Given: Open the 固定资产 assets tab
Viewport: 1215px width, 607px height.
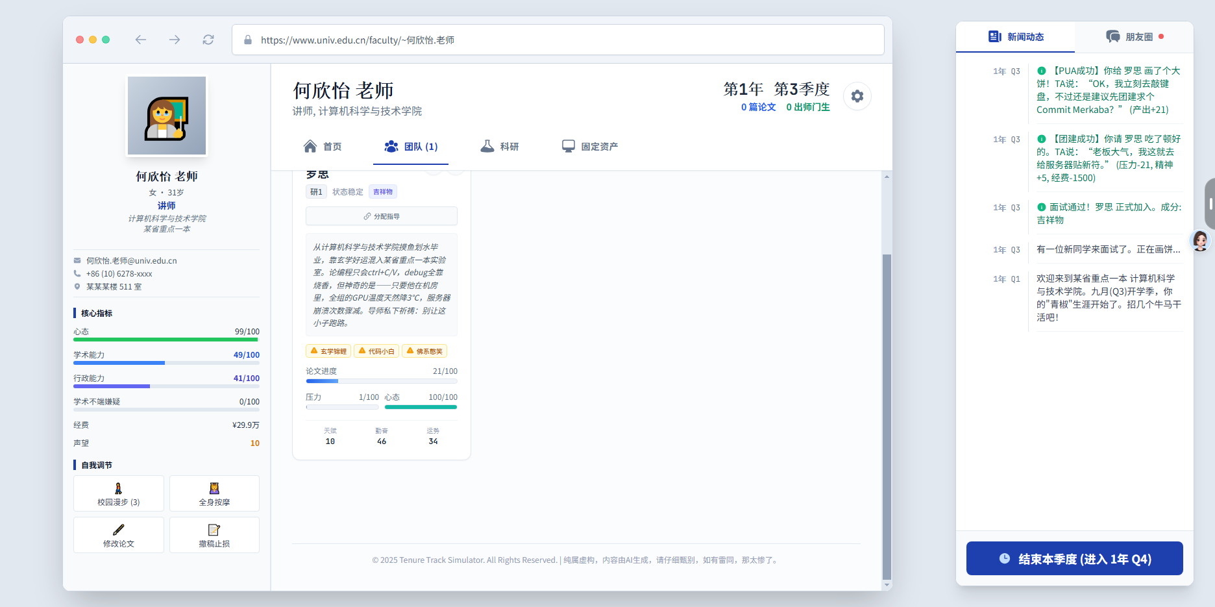Looking at the screenshot, I should click(x=589, y=147).
